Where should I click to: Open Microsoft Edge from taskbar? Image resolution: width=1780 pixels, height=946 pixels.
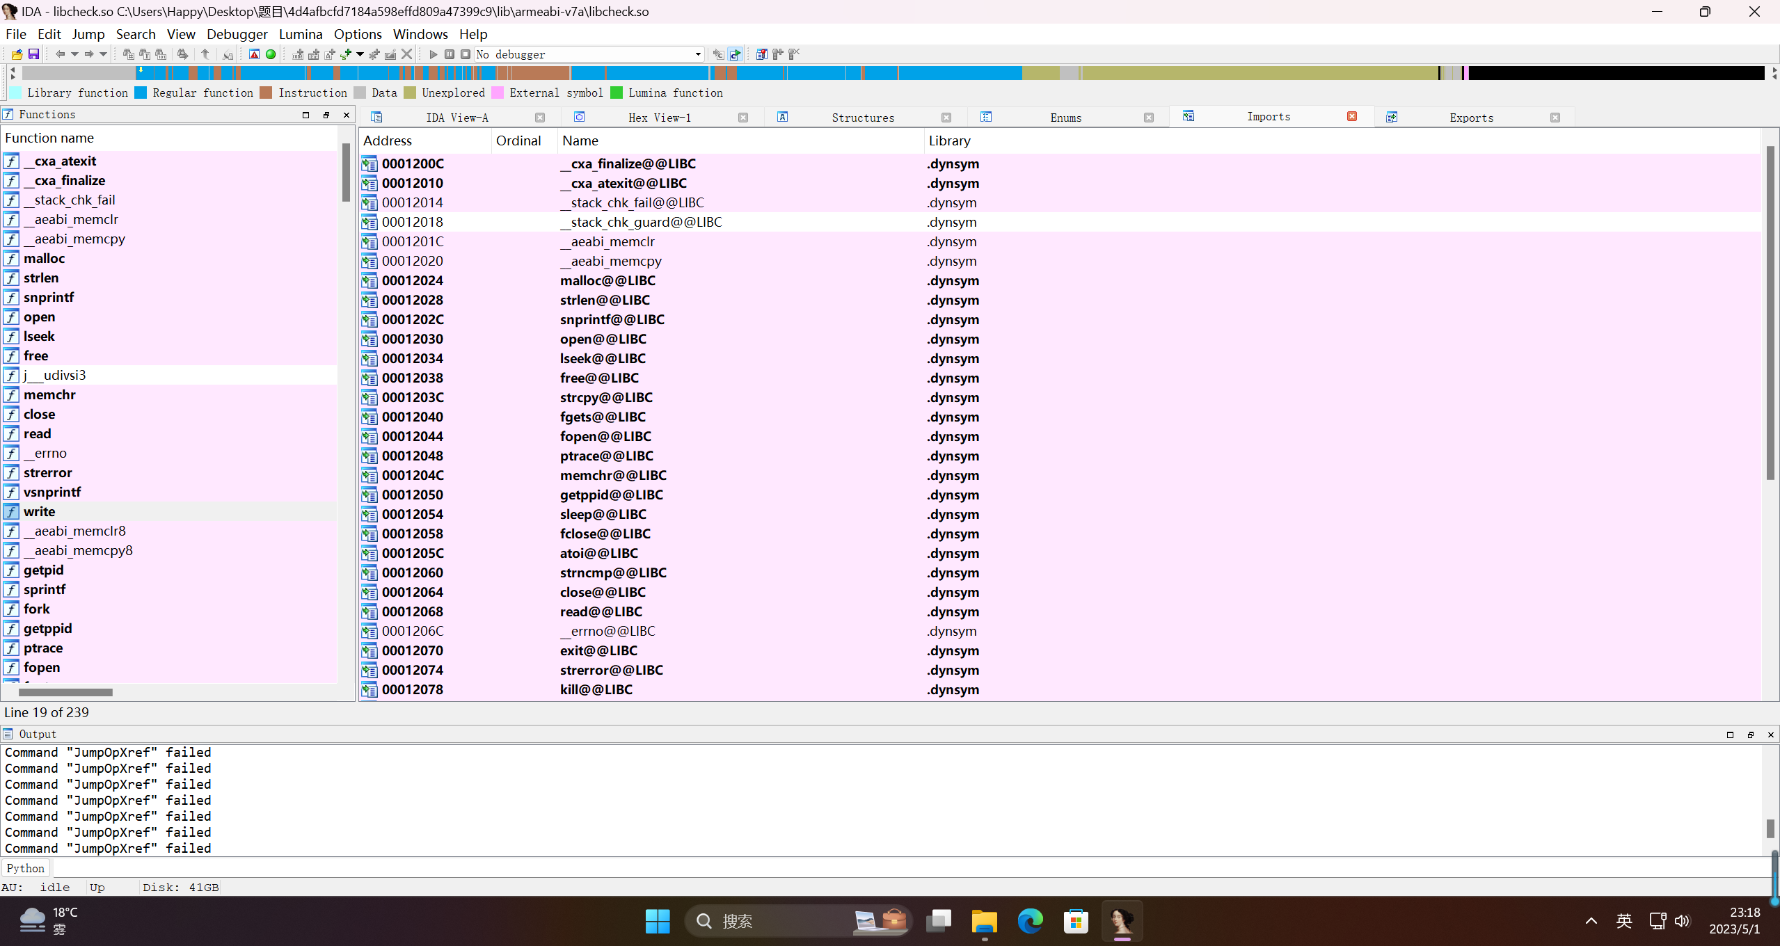click(x=1030, y=921)
